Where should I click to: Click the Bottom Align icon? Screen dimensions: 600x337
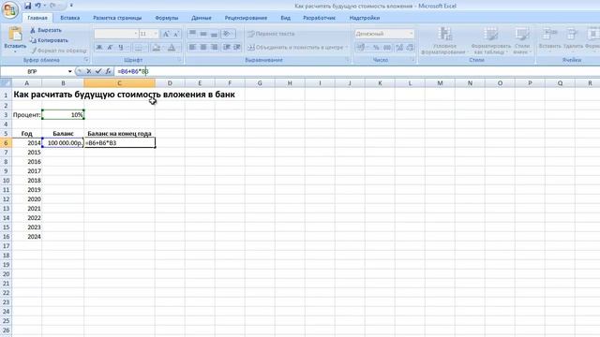coord(214,34)
